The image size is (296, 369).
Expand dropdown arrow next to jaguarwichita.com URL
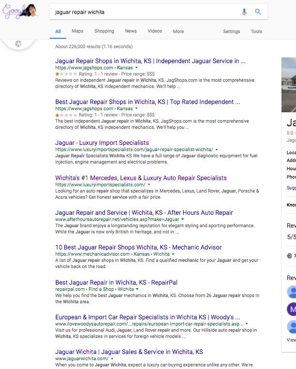112,359
